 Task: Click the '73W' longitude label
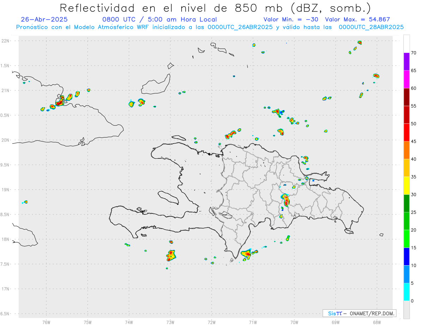pyautogui.click(x=170, y=322)
